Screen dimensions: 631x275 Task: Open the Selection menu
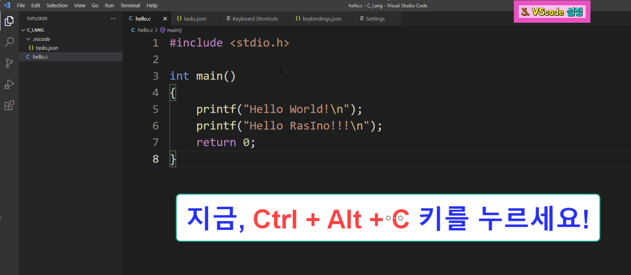[x=57, y=5]
